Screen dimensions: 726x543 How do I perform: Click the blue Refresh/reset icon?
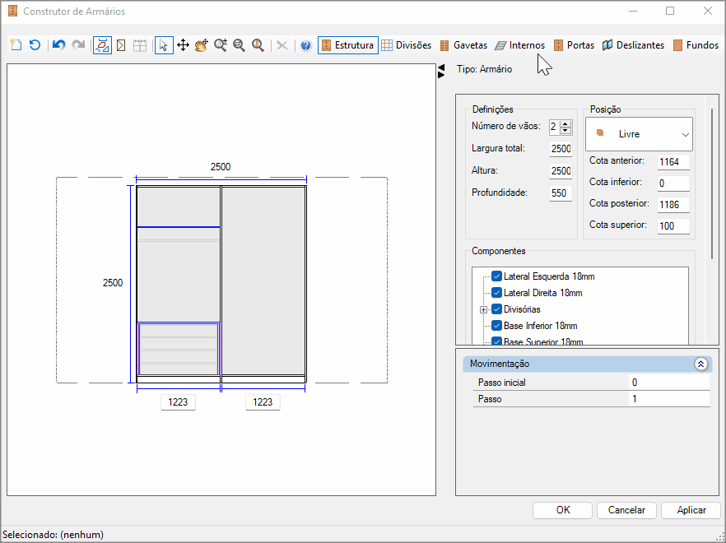pyautogui.click(x=35, y=45)
